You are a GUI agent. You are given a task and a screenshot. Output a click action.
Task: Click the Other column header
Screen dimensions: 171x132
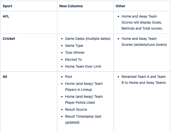click(120, 6)
